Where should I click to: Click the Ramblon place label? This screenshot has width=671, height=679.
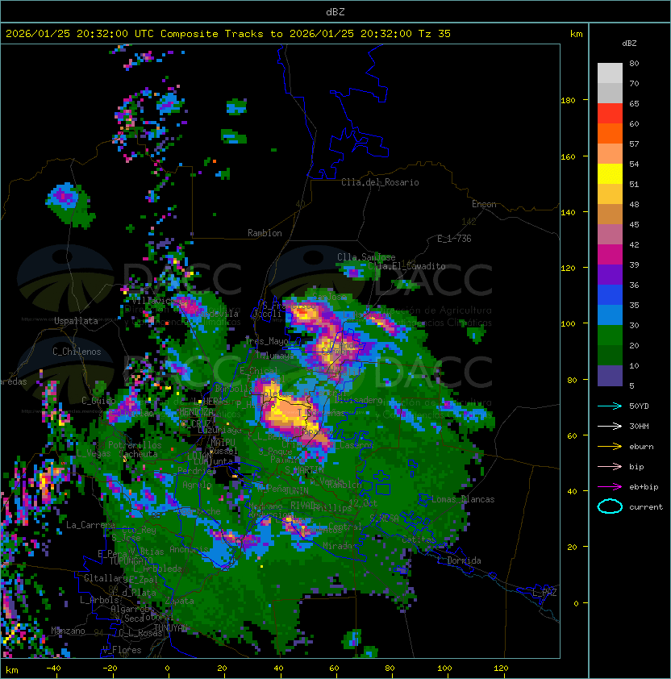click(265, 233)
